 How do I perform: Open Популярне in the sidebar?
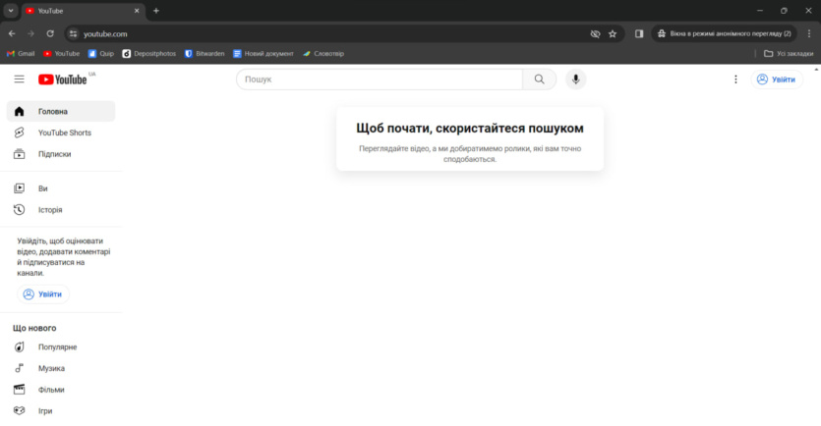click(x=61, y=347)
